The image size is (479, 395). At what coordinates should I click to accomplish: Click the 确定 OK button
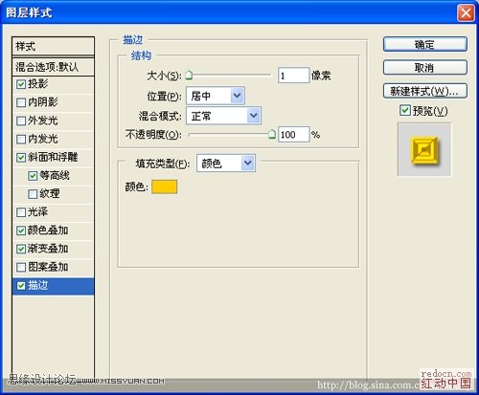coord(425,44)
